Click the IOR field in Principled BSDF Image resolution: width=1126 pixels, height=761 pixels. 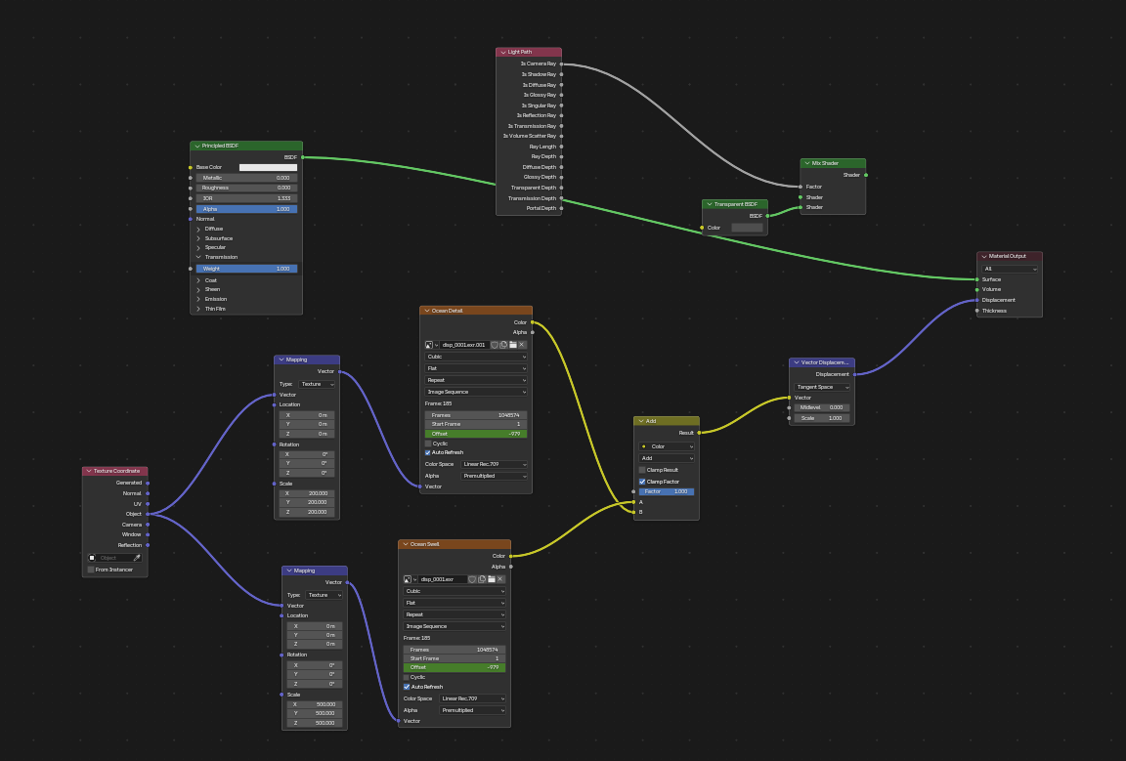point(246,198)
